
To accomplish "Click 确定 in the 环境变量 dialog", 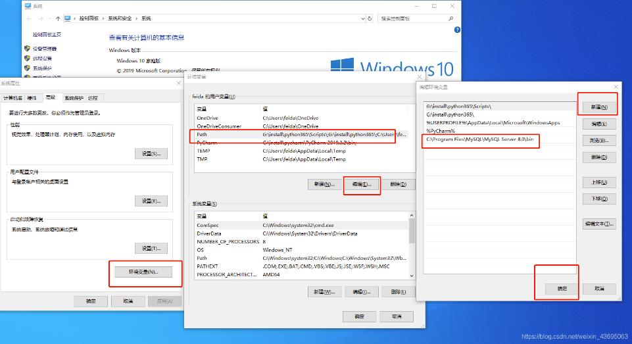I will click(x=360, y=316).
